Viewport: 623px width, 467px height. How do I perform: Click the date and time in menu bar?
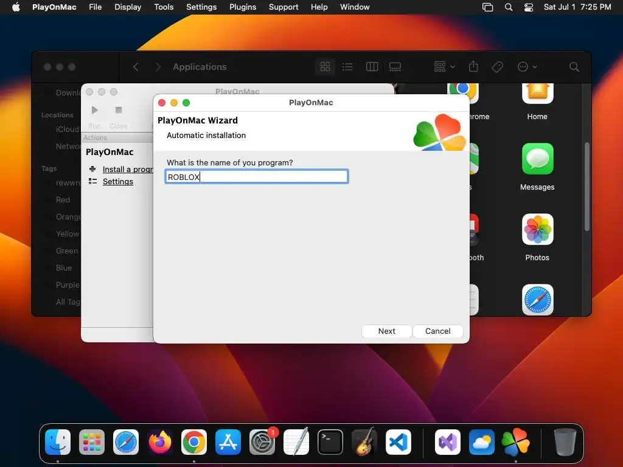(577, 7)
